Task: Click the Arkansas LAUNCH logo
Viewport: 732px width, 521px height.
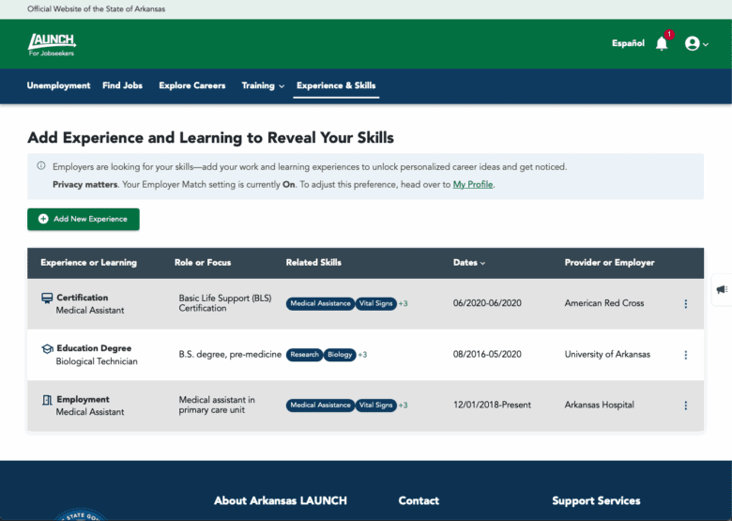Action: (52, 43)
